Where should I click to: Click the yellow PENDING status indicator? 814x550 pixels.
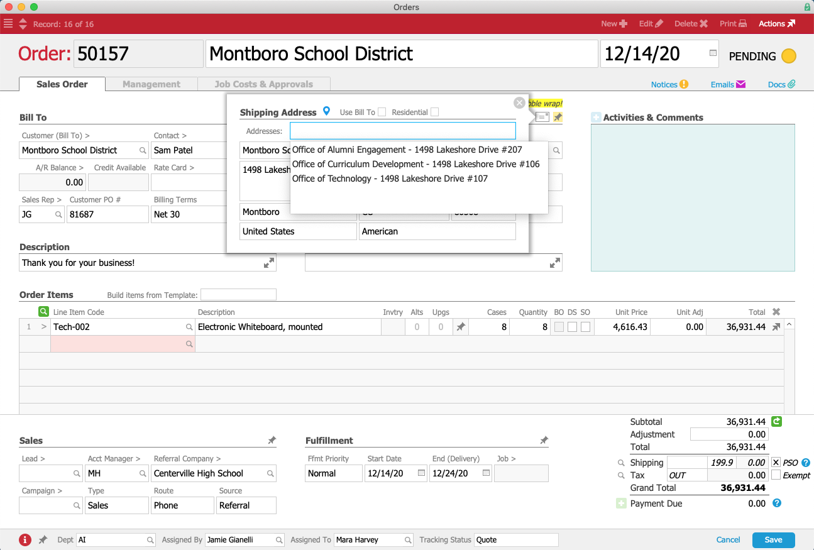point(788,56)
